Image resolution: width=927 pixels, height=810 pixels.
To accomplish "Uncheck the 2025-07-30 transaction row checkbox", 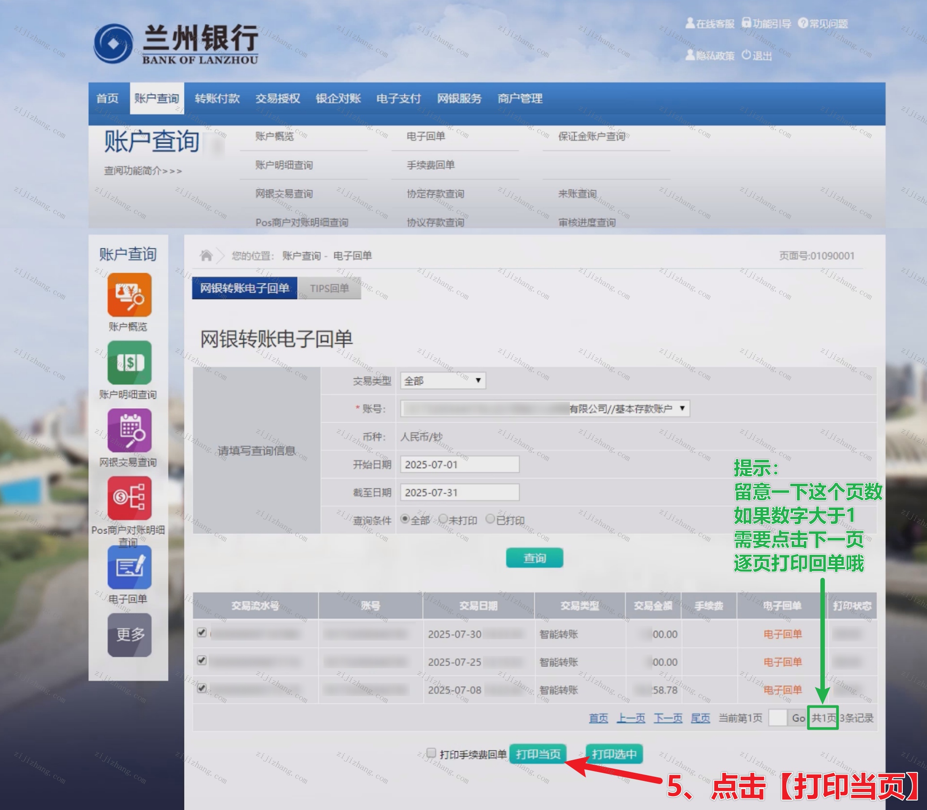I will click(x=202, y=632).
